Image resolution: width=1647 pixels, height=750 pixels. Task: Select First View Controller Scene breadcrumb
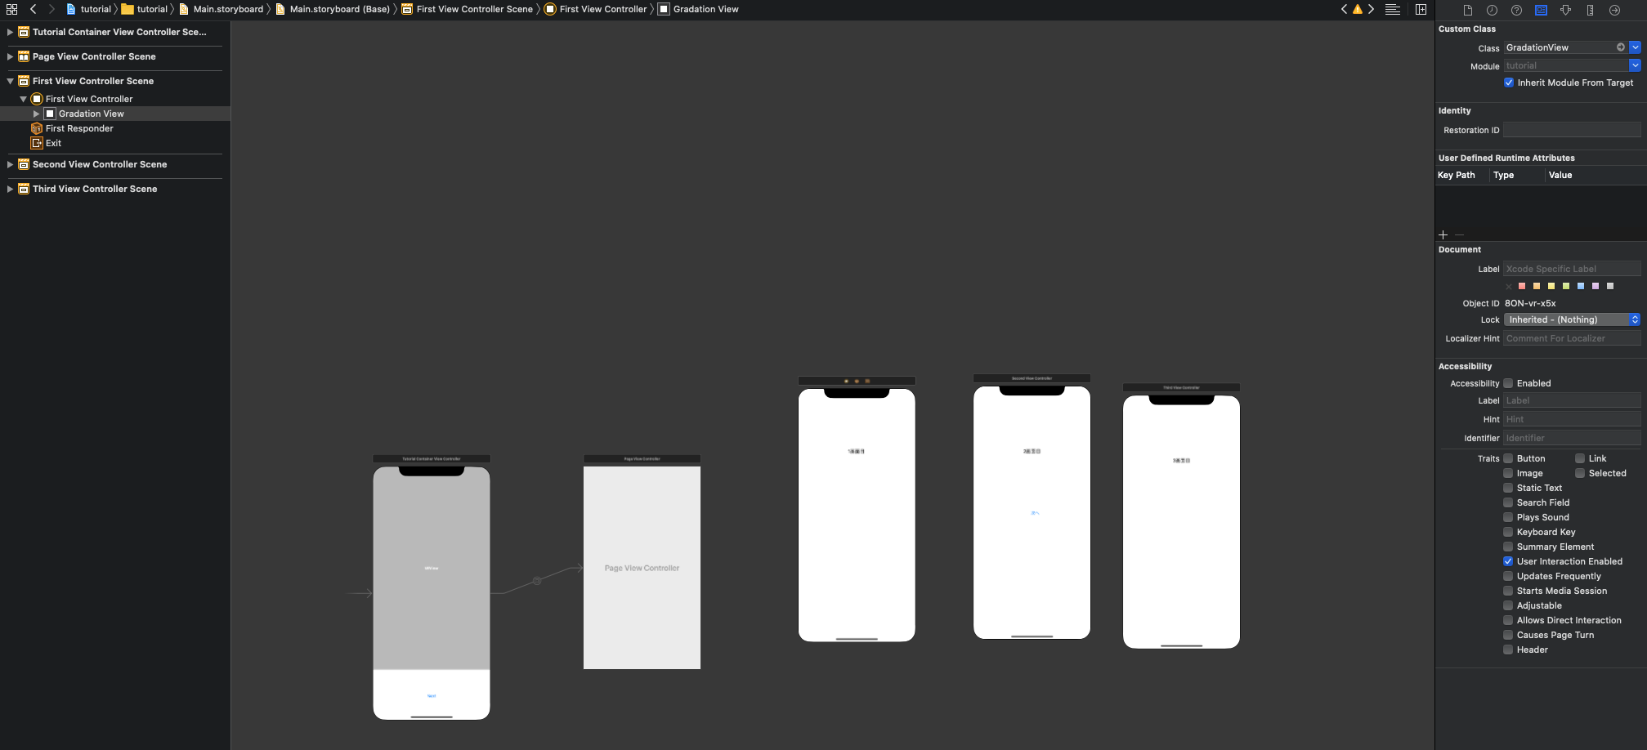(468, 9)
